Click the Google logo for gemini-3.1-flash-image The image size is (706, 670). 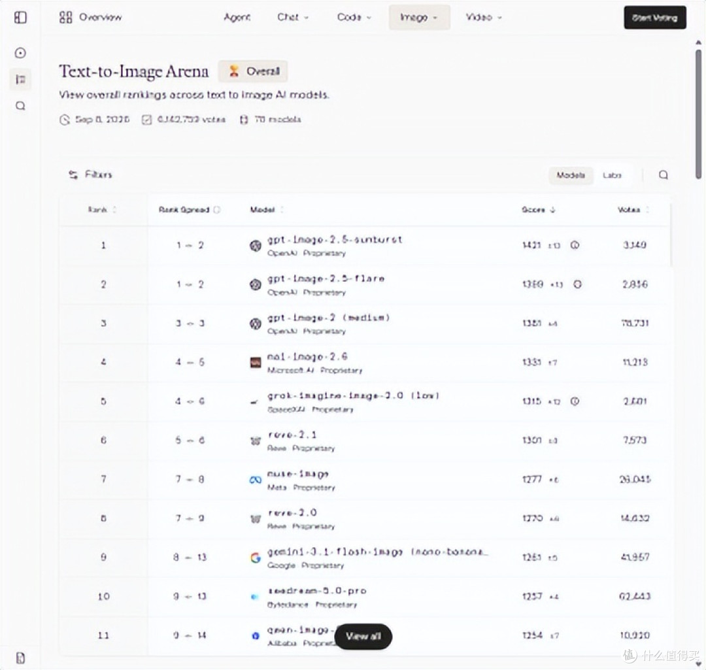click(x=256, y=558)
